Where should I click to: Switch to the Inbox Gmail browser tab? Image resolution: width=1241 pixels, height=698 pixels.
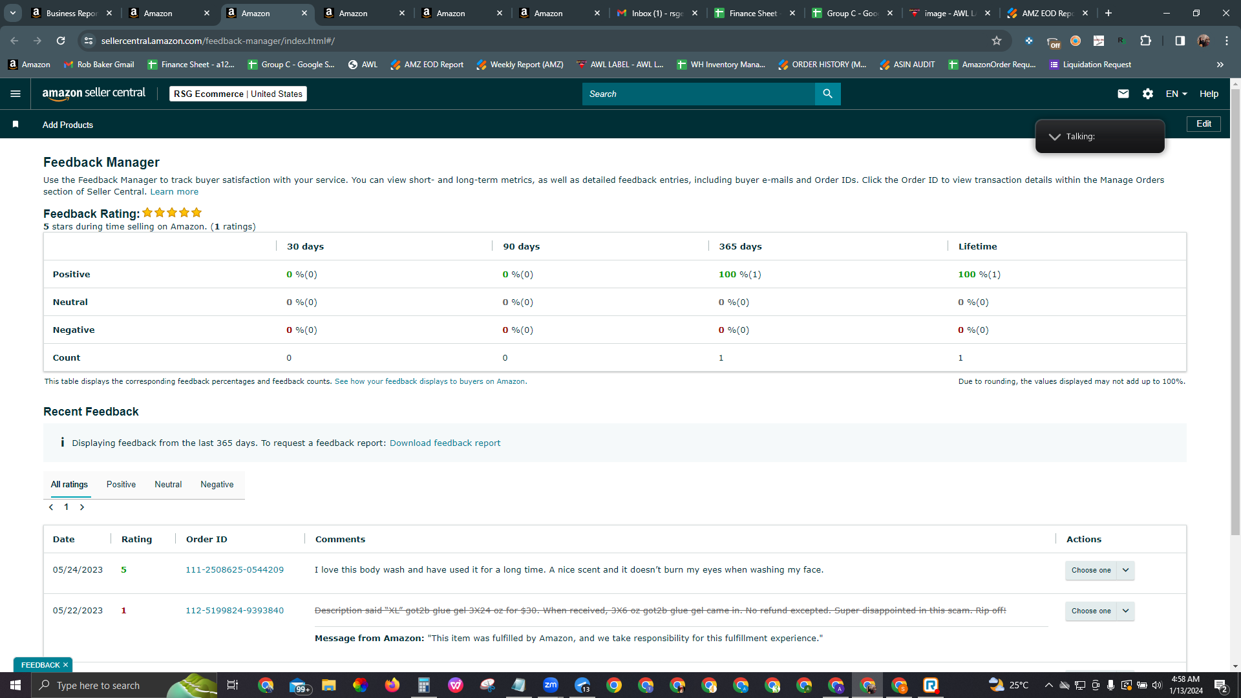click(657, 13)
